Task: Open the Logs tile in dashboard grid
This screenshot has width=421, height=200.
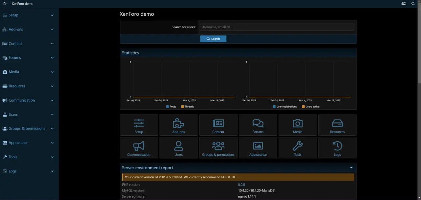Action: click(337, 148)
